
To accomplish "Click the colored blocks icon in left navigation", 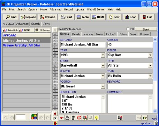I will (34, 117).
